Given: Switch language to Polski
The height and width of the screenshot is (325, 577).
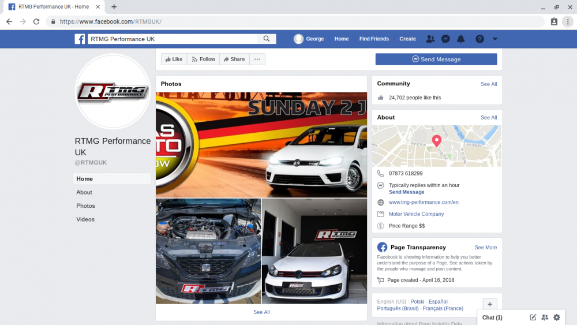Looking at the screenshot, I should pos(417,301).
